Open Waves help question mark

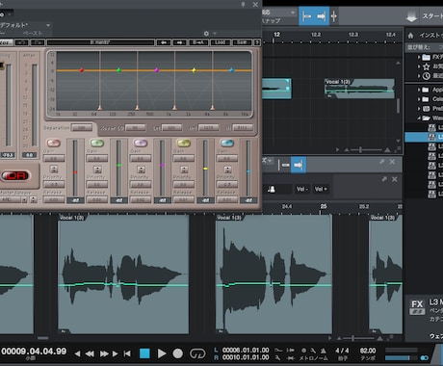[257, 42]
